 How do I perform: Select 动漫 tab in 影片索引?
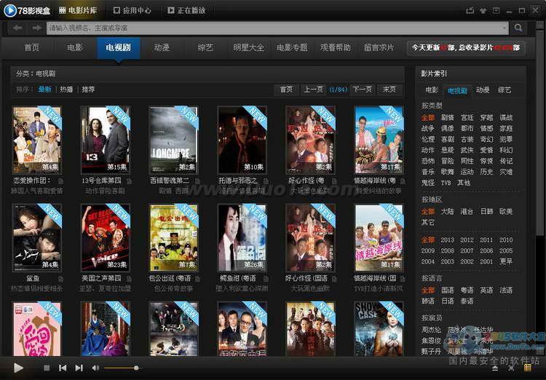click(483, 90)
